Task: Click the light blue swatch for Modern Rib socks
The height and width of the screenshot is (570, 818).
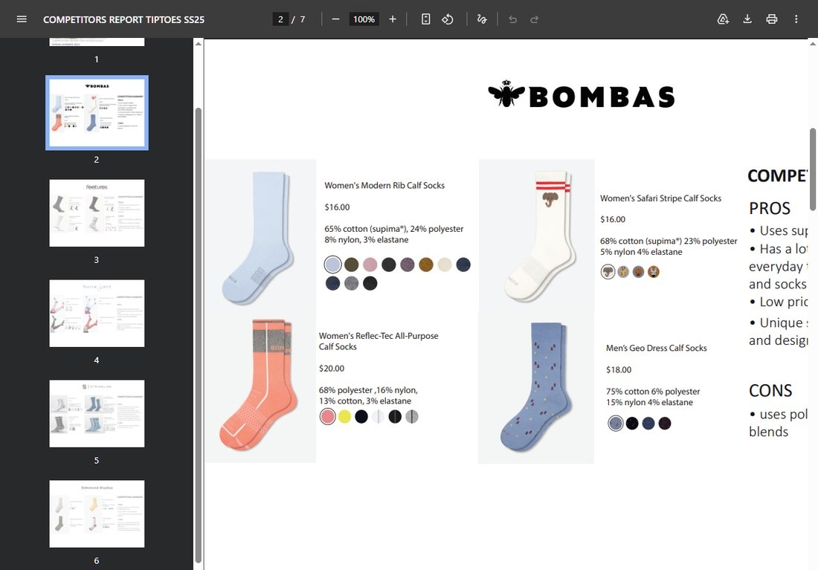Action: [x=333, y=265]
